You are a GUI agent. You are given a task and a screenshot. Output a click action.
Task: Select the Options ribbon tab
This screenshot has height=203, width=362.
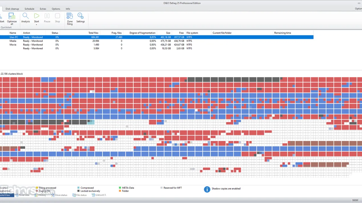coord(56,9)
